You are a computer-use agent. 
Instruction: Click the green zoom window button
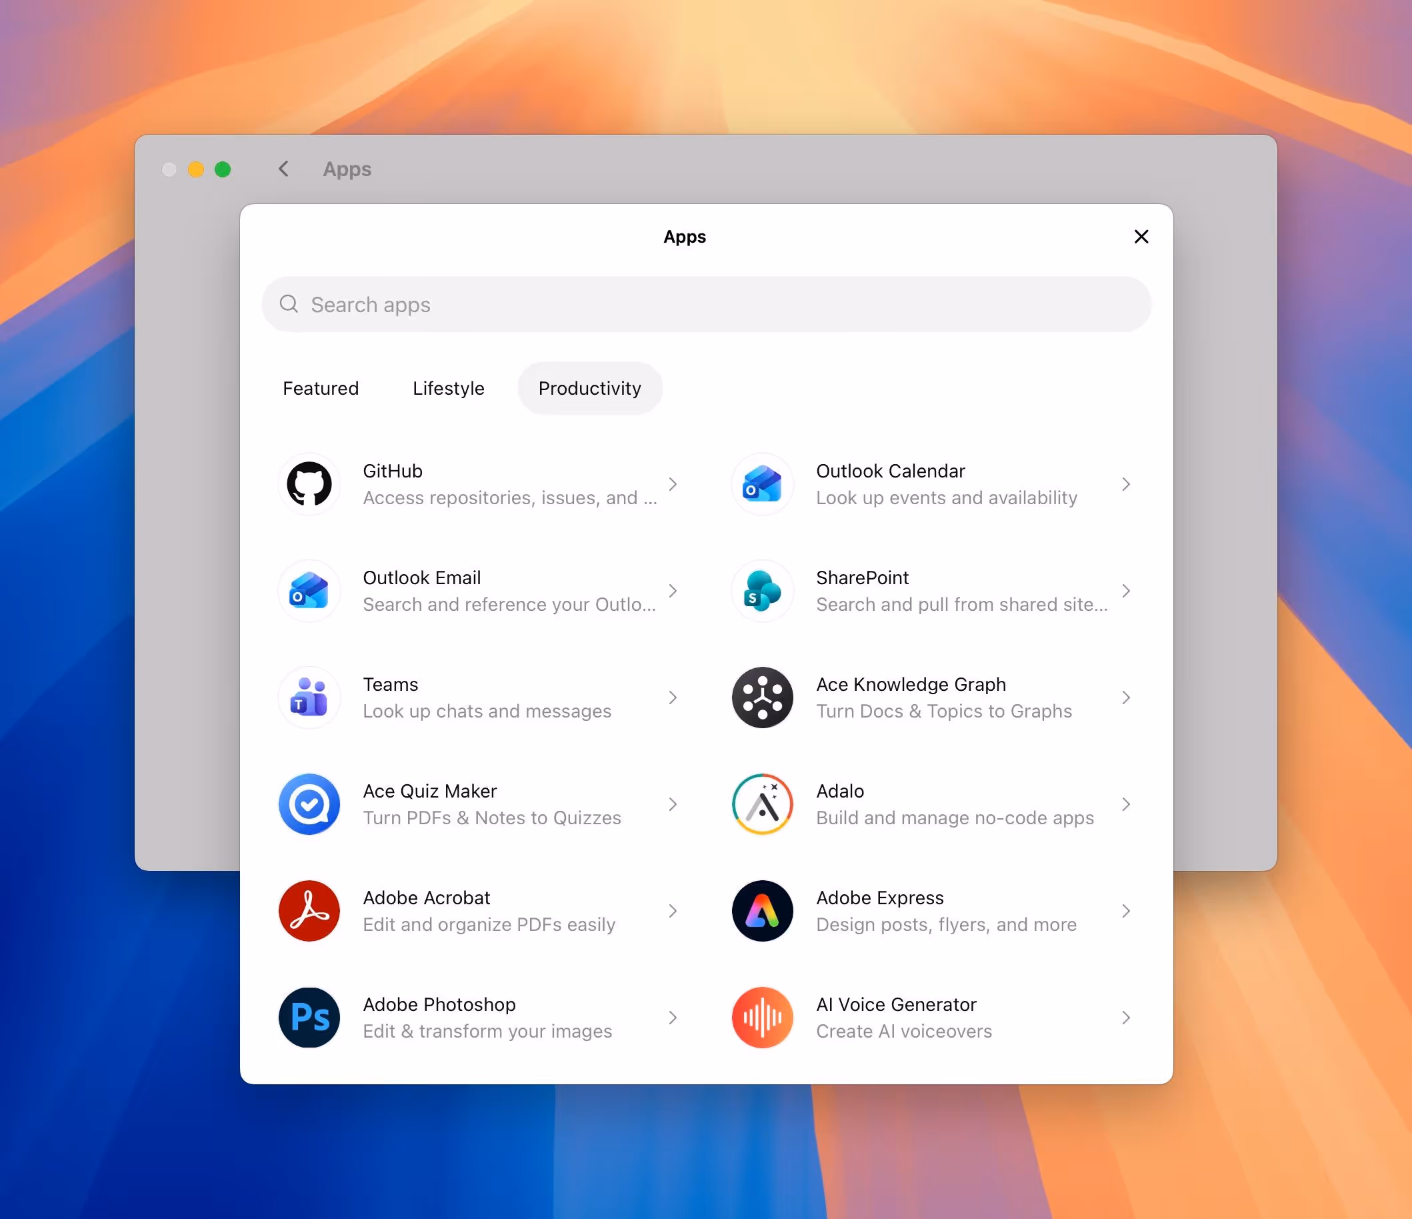point(223,169)
